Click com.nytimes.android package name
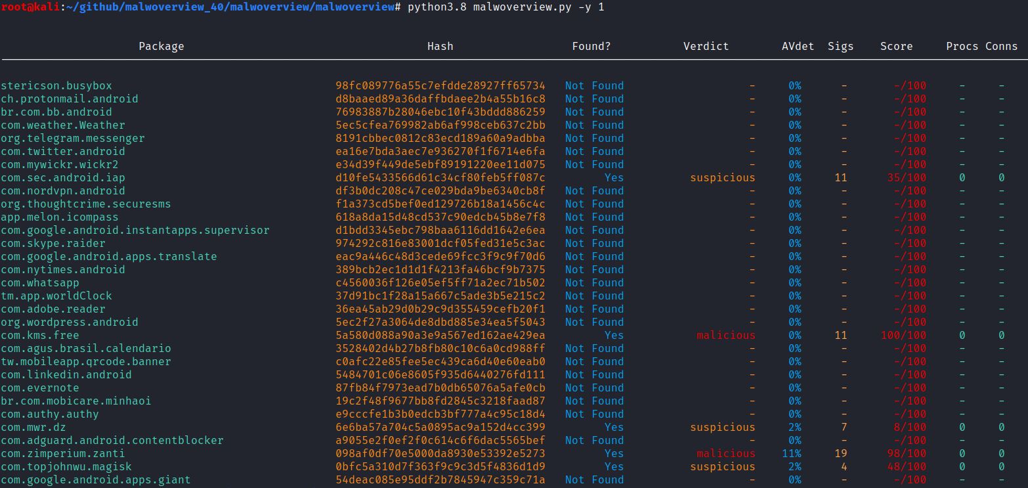 tap(63, 269)
